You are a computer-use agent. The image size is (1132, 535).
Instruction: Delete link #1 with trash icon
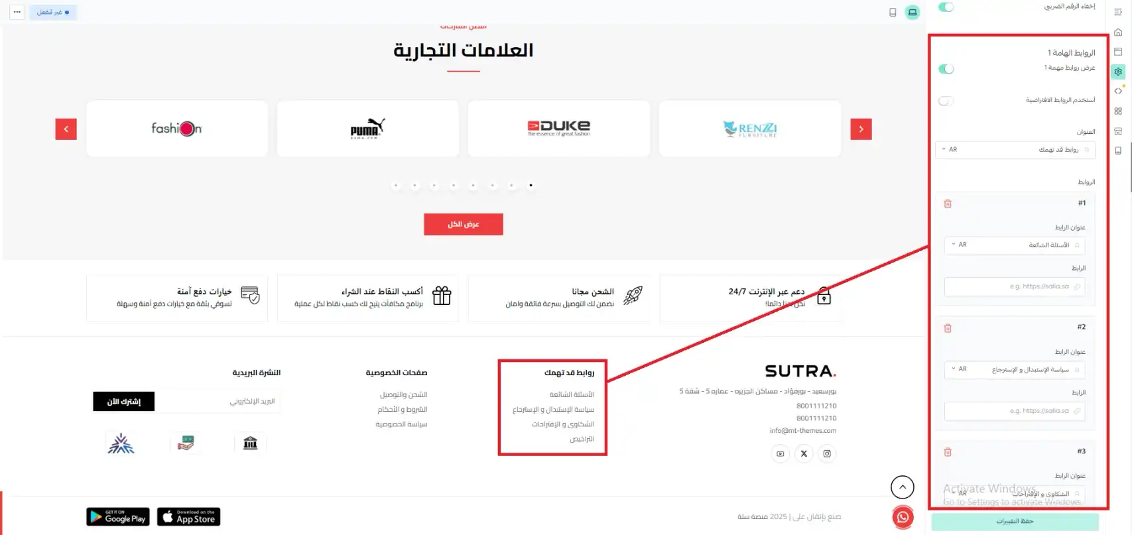point(948,204)
